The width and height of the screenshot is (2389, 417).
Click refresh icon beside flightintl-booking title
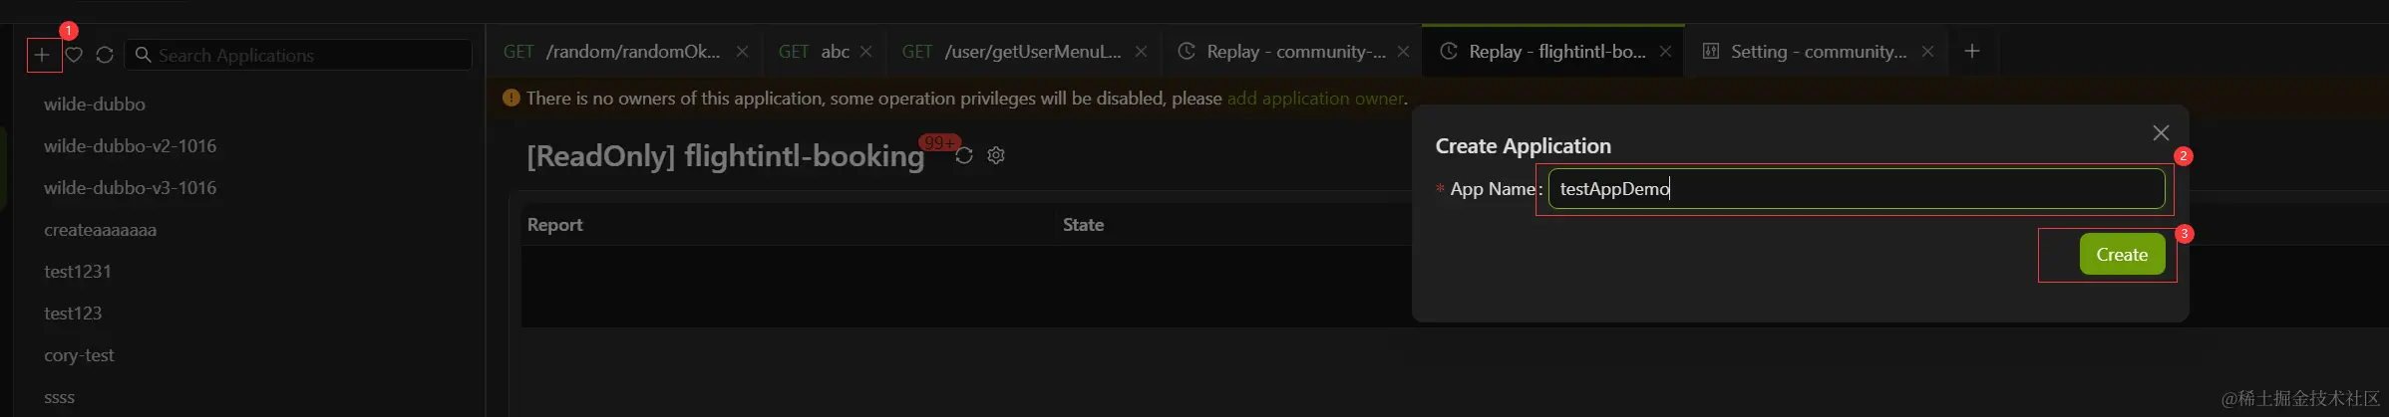(963, 156)
